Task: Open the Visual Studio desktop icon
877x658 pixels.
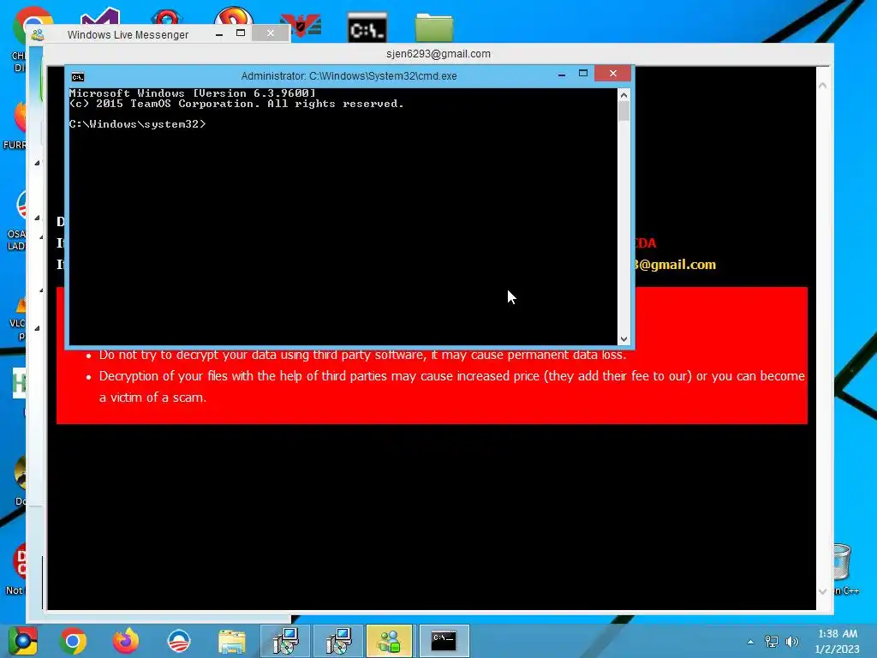Action: (99, 17)
